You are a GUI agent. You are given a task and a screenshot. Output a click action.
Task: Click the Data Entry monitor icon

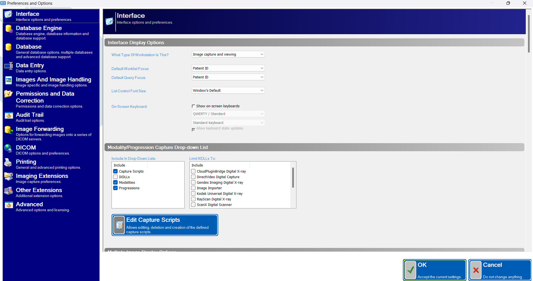tap(9, 66)
